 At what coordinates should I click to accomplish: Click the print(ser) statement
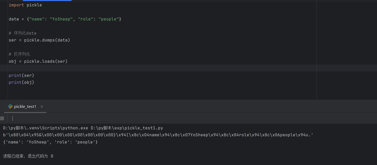(21, 75)
